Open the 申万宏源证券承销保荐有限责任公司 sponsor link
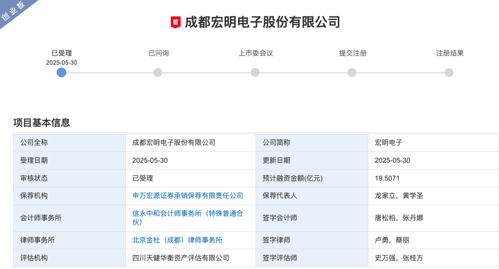Viewport: 499px width, 269px height. [x=188, y=196]
